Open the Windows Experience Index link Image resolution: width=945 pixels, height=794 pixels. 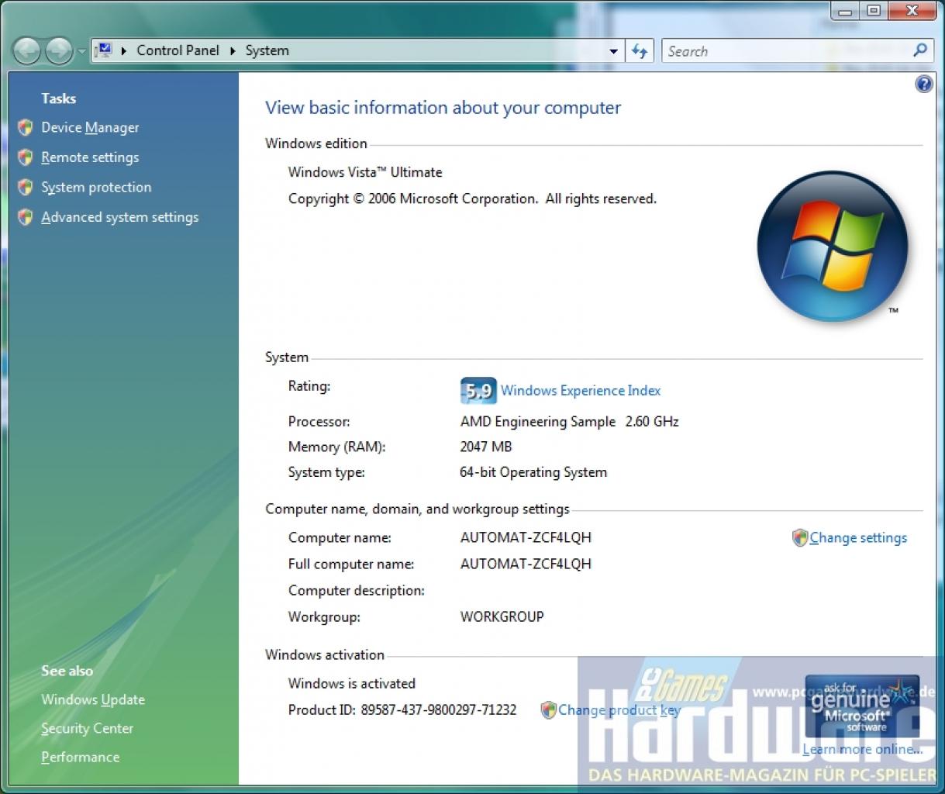click(581, 391)
